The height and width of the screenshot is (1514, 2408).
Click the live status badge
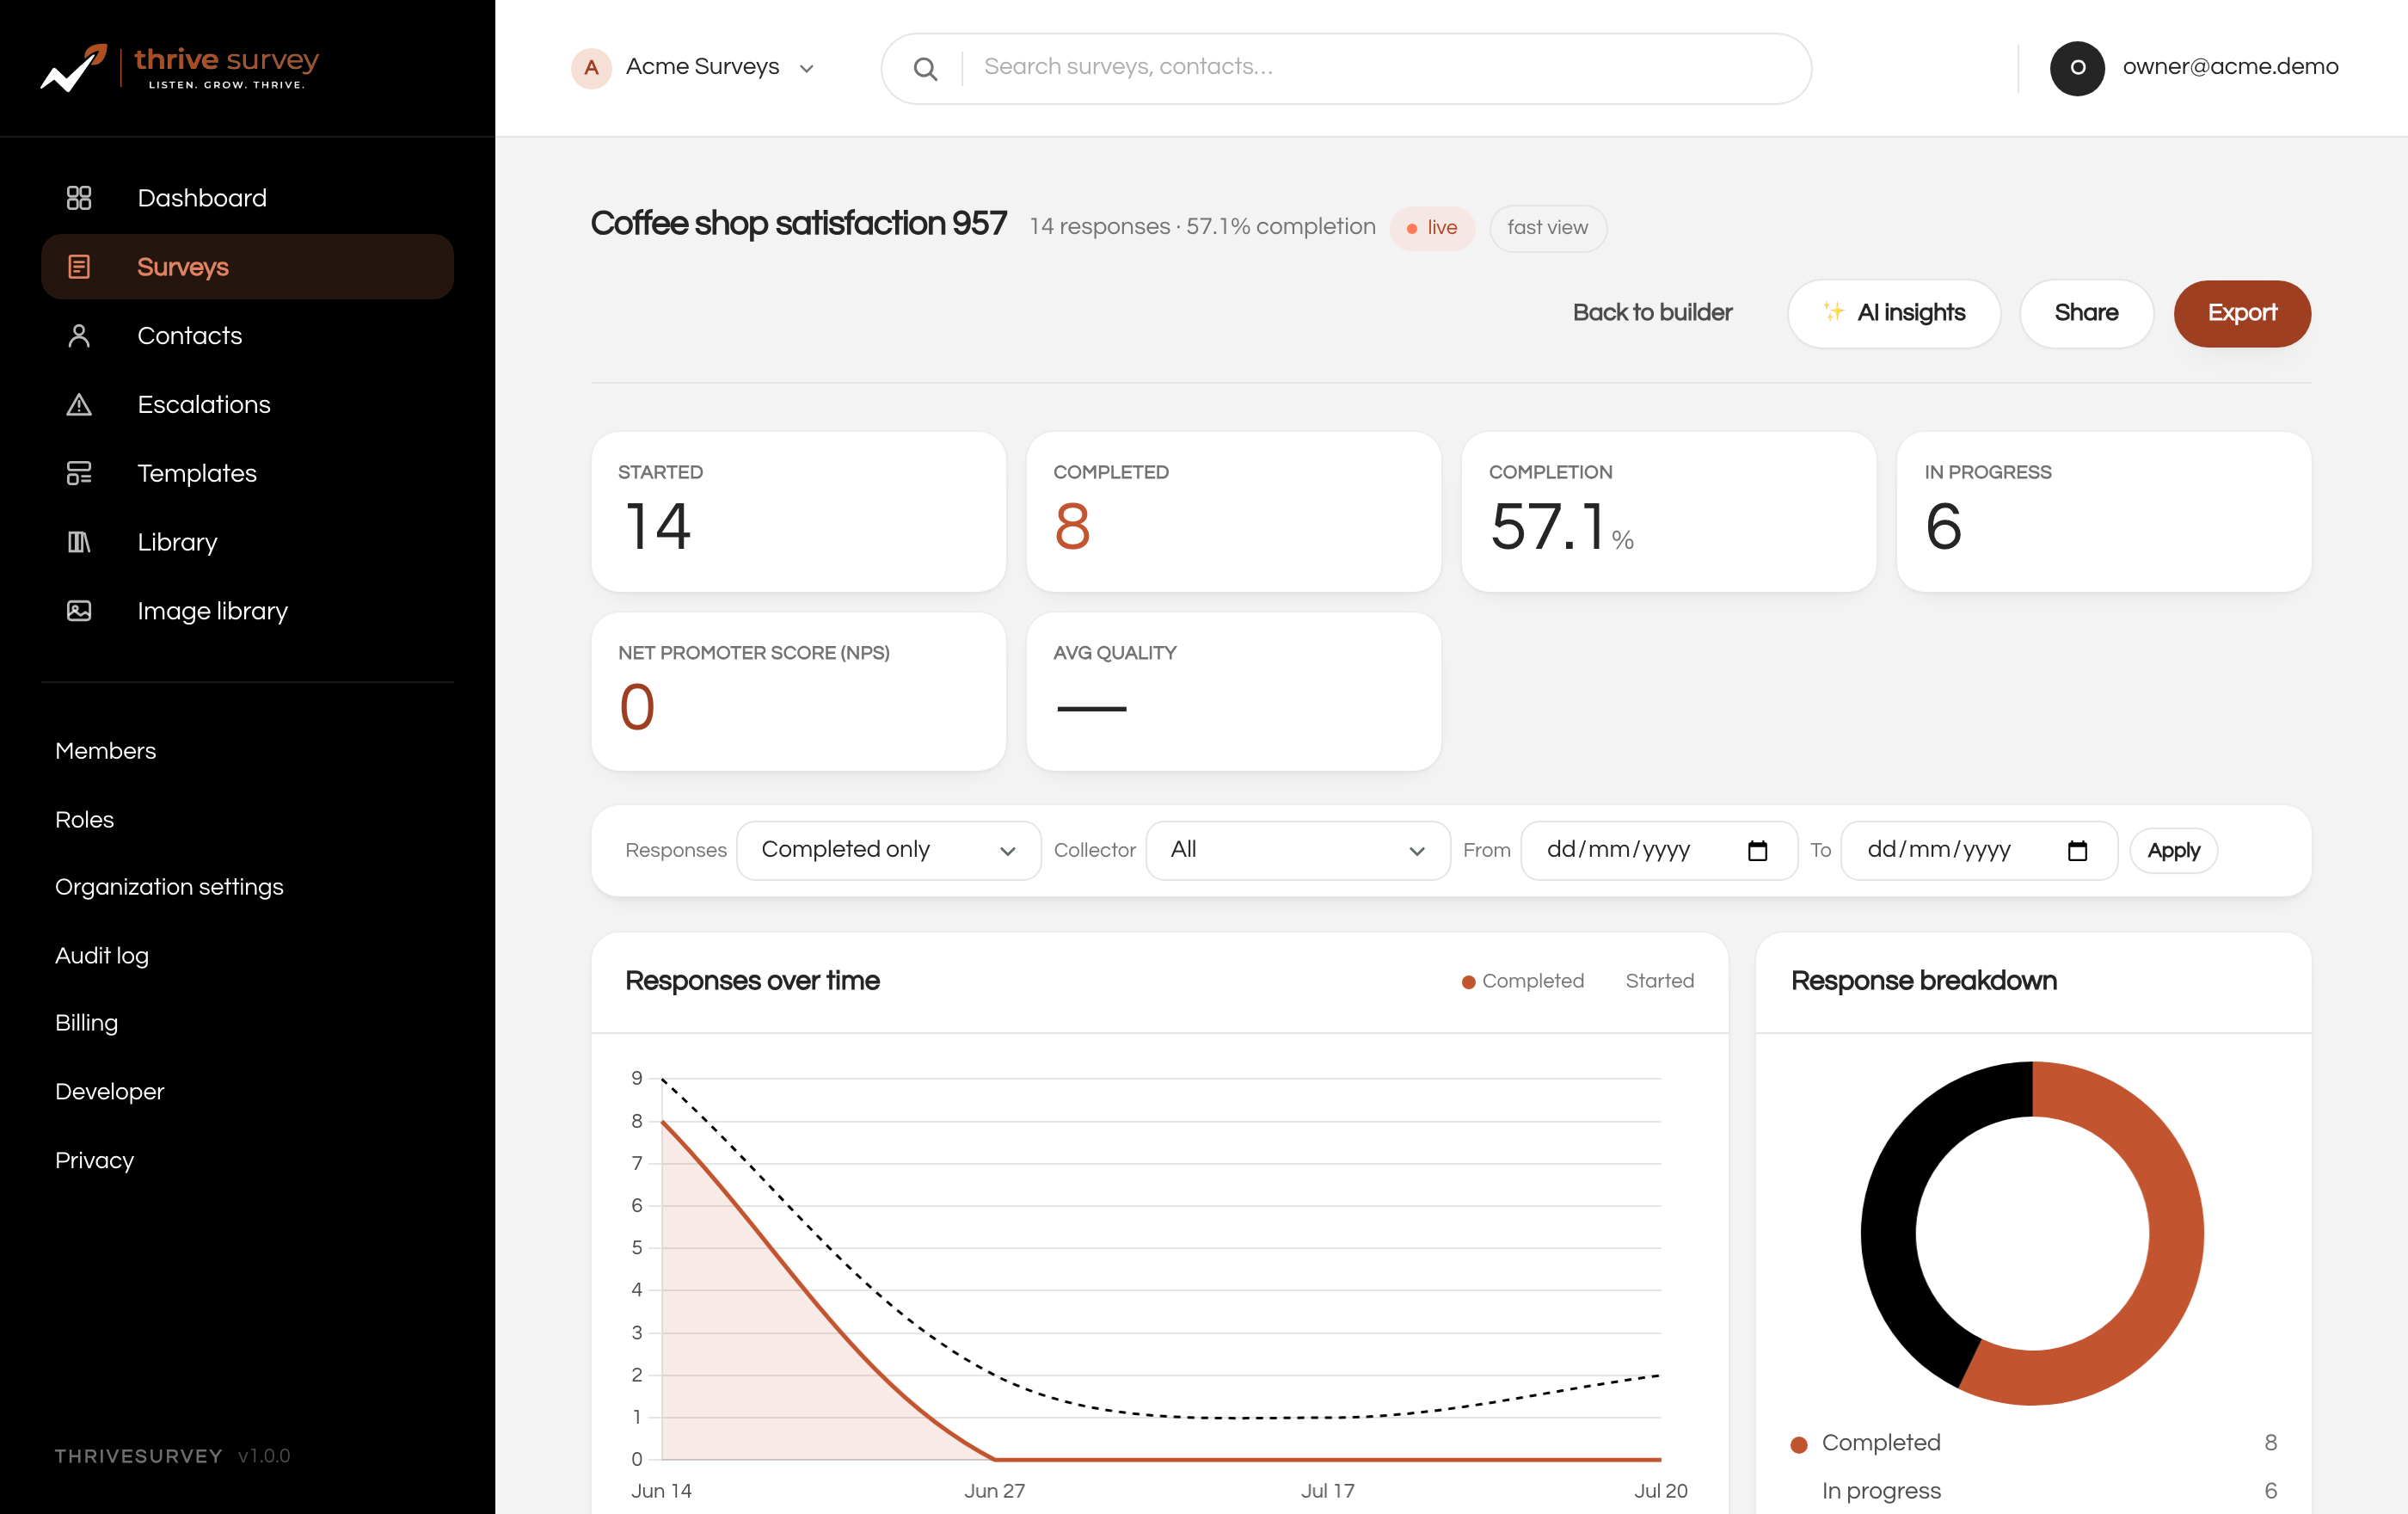pos(1431,228)
